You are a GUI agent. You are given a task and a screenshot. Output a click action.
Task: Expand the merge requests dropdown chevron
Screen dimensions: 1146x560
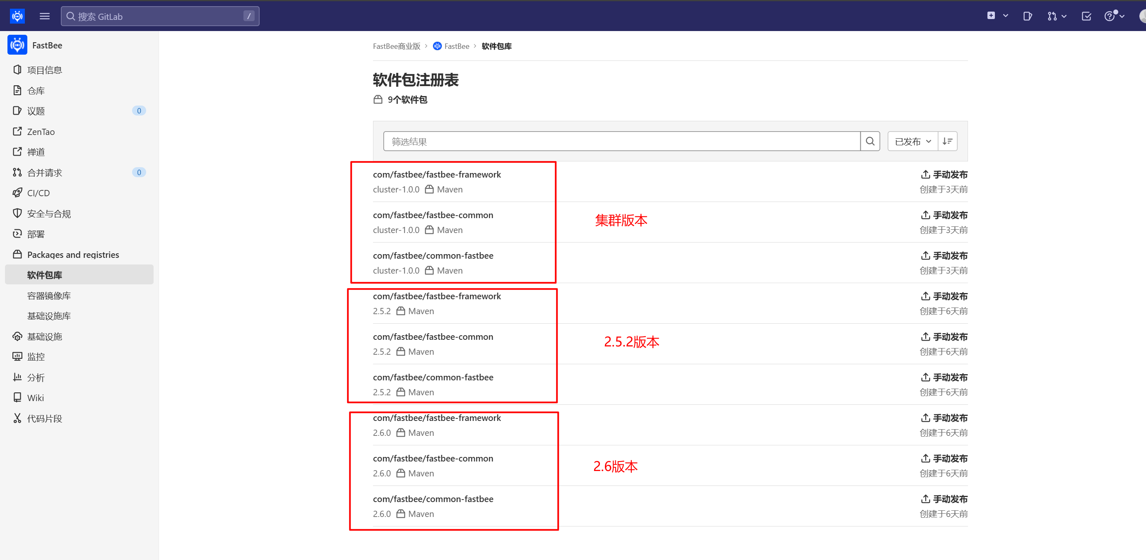pos(1064,17)
